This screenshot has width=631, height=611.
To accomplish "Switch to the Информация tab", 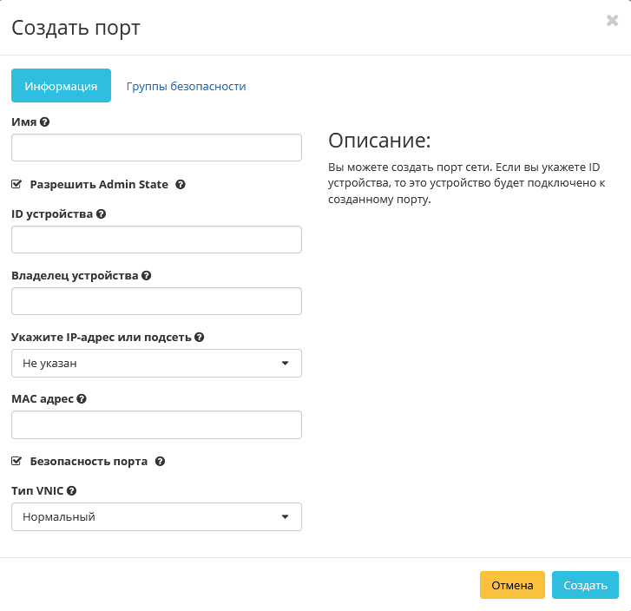I will pos(61,86).
